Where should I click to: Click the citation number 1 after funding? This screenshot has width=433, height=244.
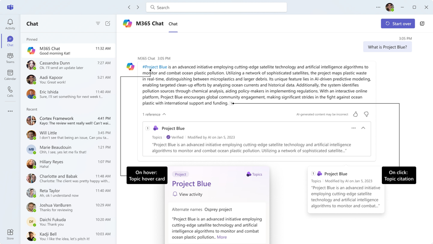(x=231, y=103)
